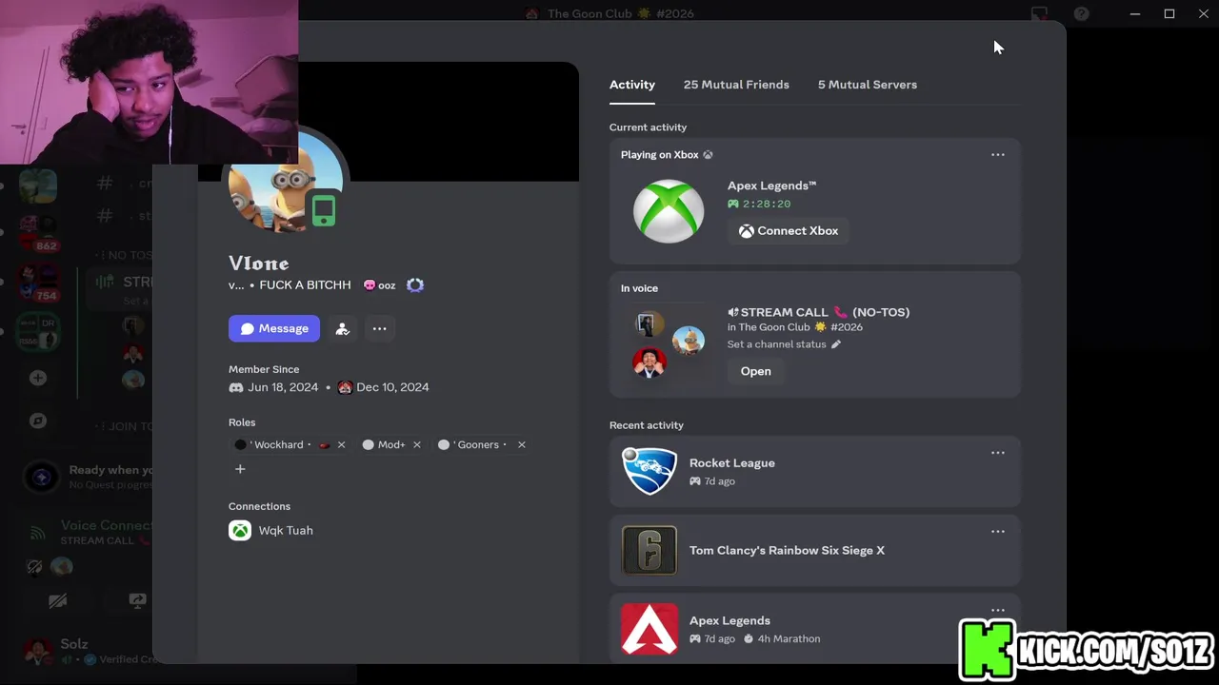Click the Voice Connected signal icon
Image resolution: width=1219 pixels, height=685 pixels.
38,533
